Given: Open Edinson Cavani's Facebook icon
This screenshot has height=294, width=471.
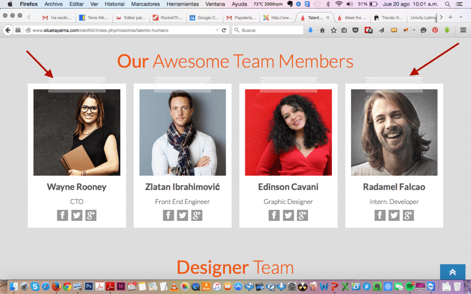Looking at the screenshot, I should (x=274, y=215).
